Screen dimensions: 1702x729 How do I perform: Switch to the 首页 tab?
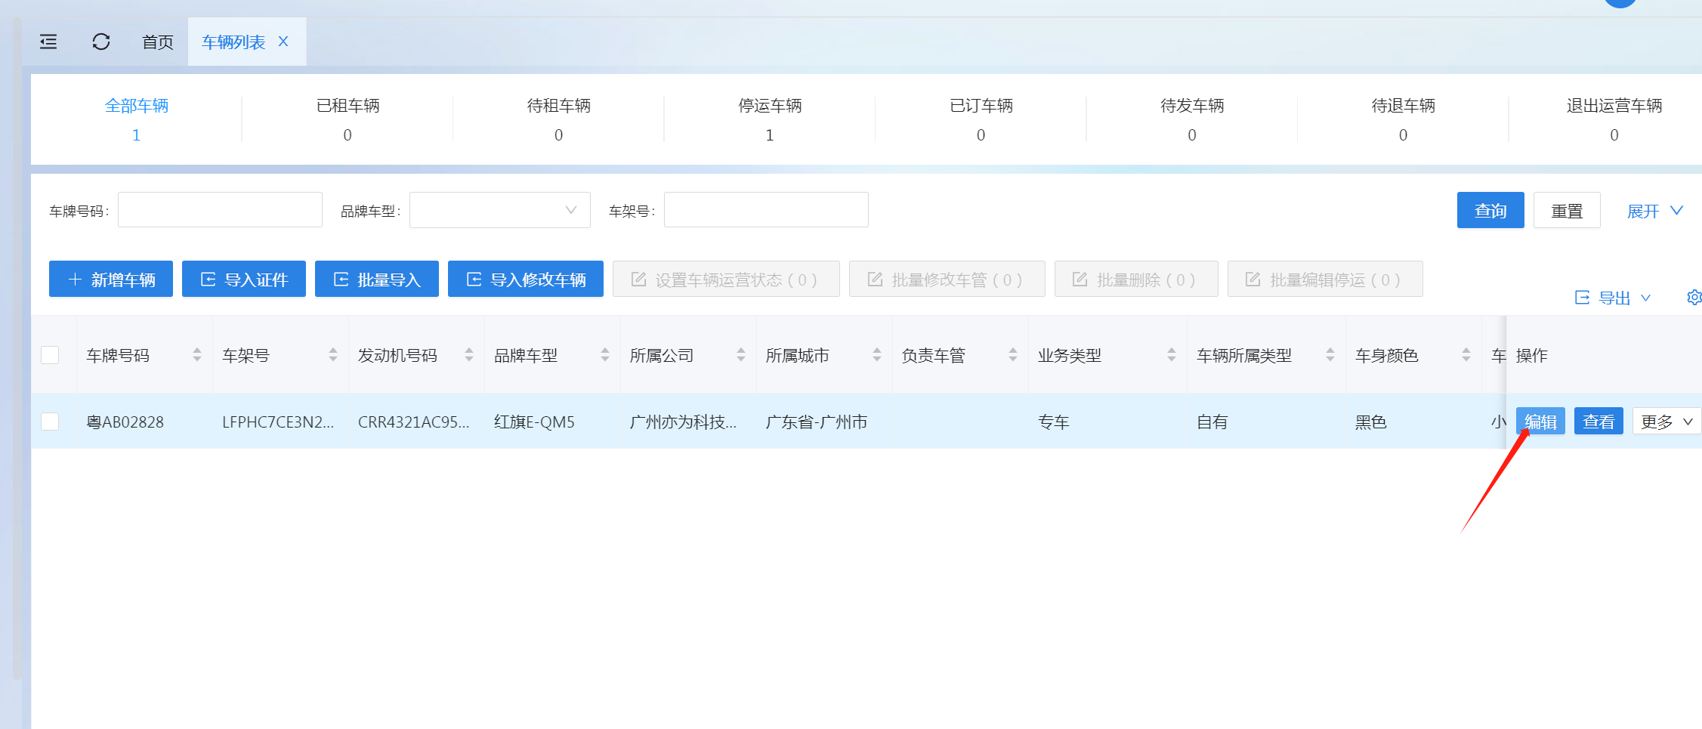[x=158, y=42]
